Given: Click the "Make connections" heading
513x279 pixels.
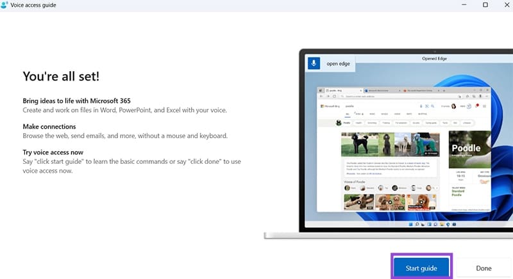Looking at the screenshot, I should (49, 127).
